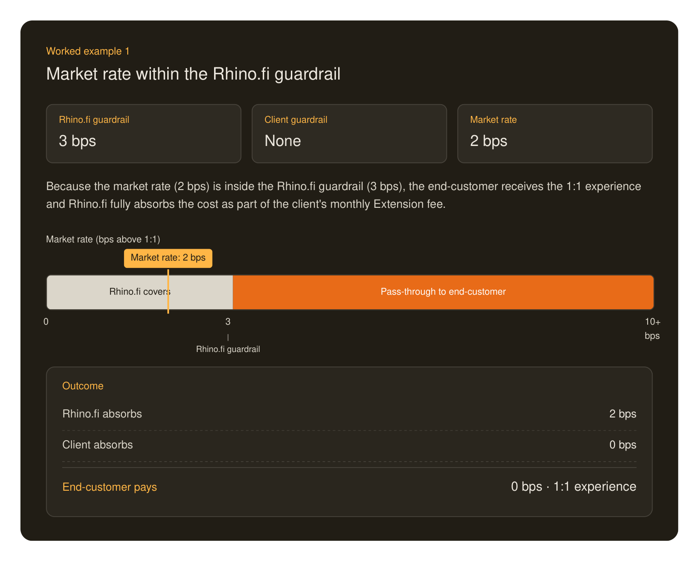This screenshot has width=699, height=563.
Task: Select the "0 bps · 1:1 experience" result value
Action: point(574,487)
